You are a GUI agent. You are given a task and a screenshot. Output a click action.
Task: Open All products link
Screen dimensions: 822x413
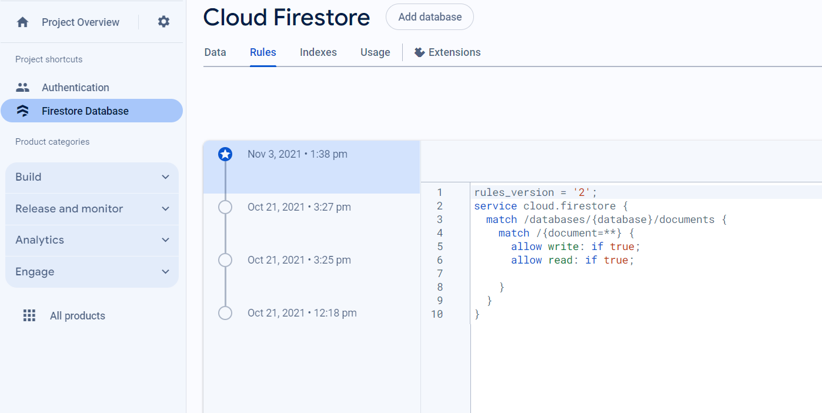[x=78, y=316]
